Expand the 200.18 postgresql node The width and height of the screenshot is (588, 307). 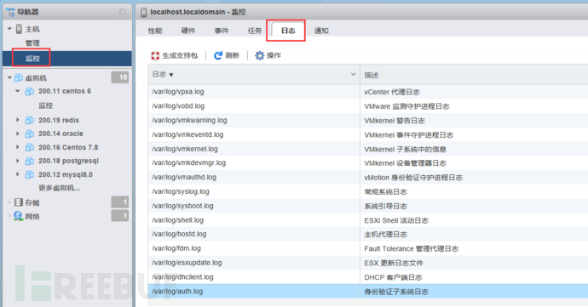pyautogui.click(x=18, y=161)
